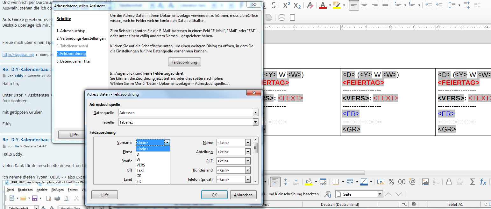Screen dimensions: 491x209
Task: Click the red font color swatch
Action: point(323,5)
